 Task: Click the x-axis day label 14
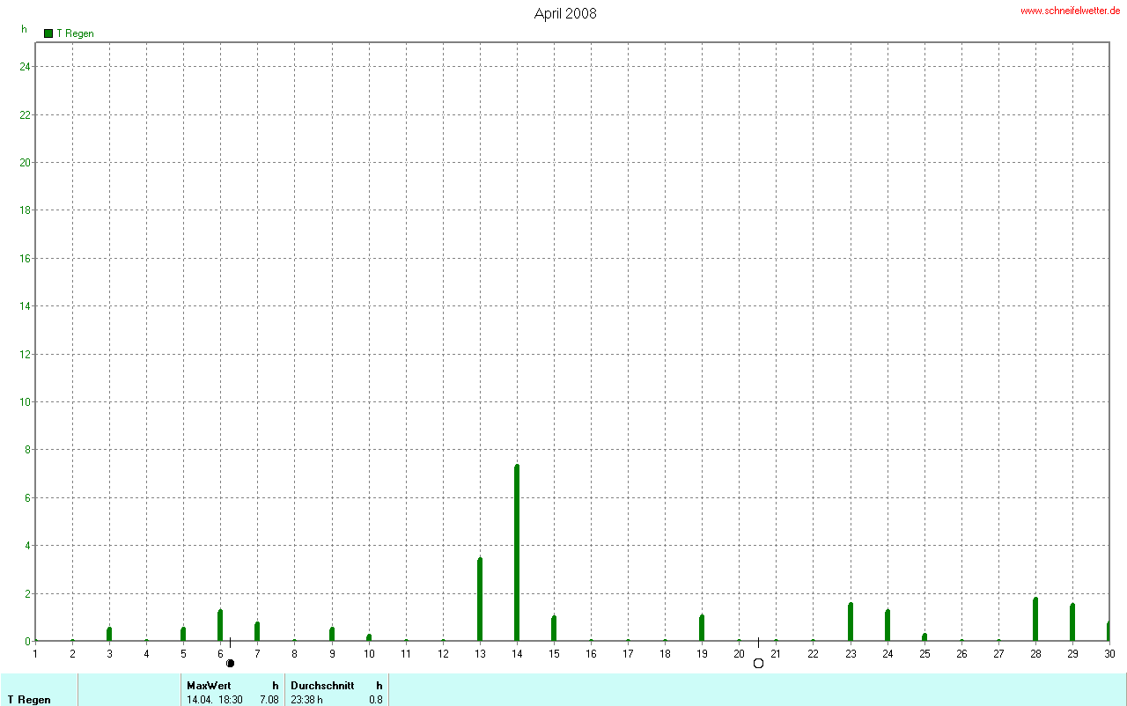tap(517, 653)
